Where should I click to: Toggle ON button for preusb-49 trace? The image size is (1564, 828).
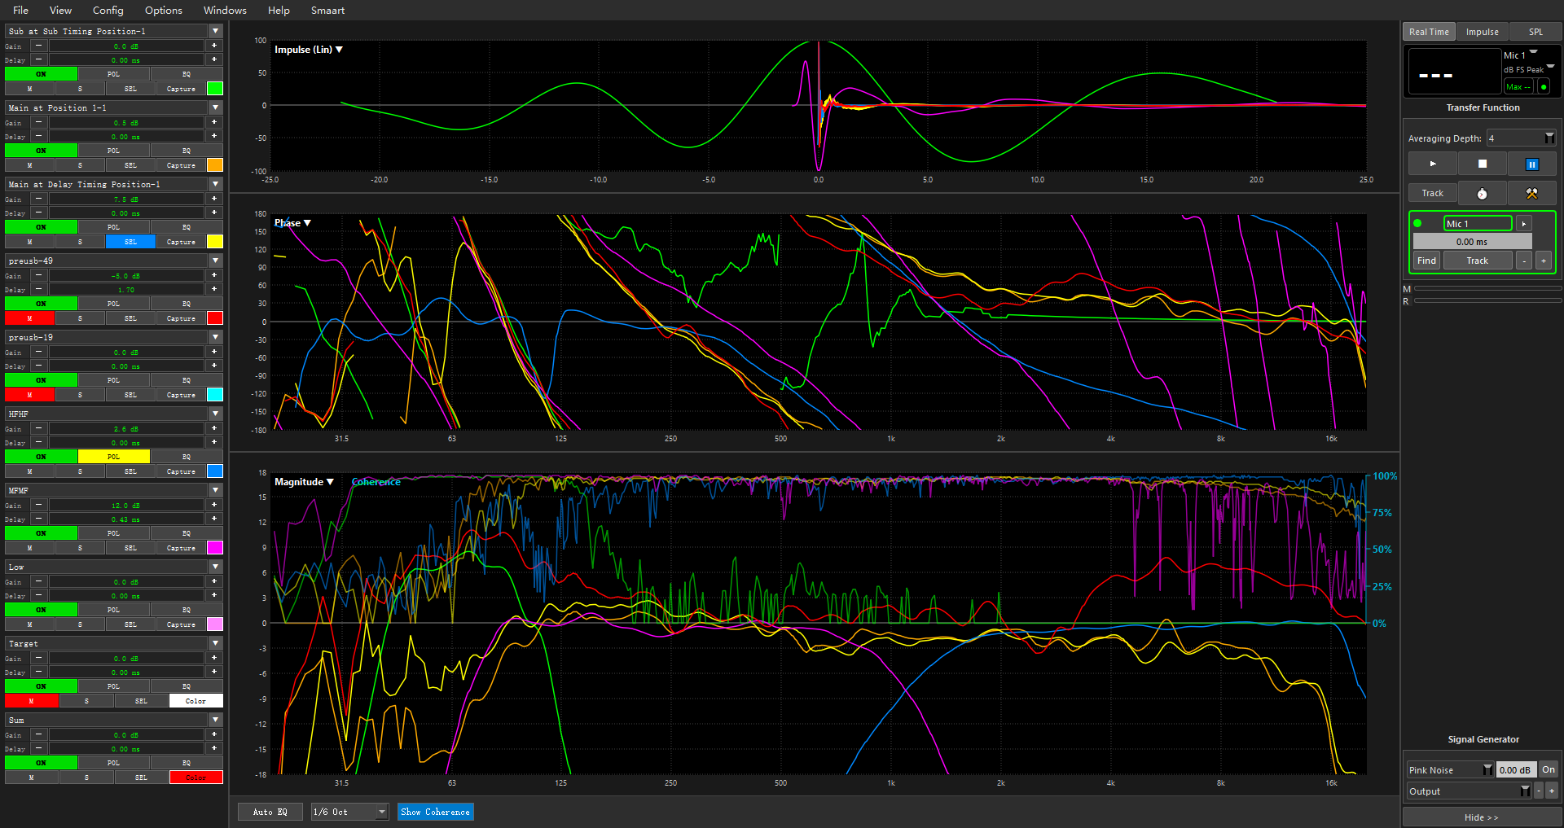pos(41,304)
